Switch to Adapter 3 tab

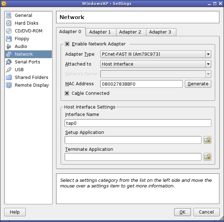point(161,32)
